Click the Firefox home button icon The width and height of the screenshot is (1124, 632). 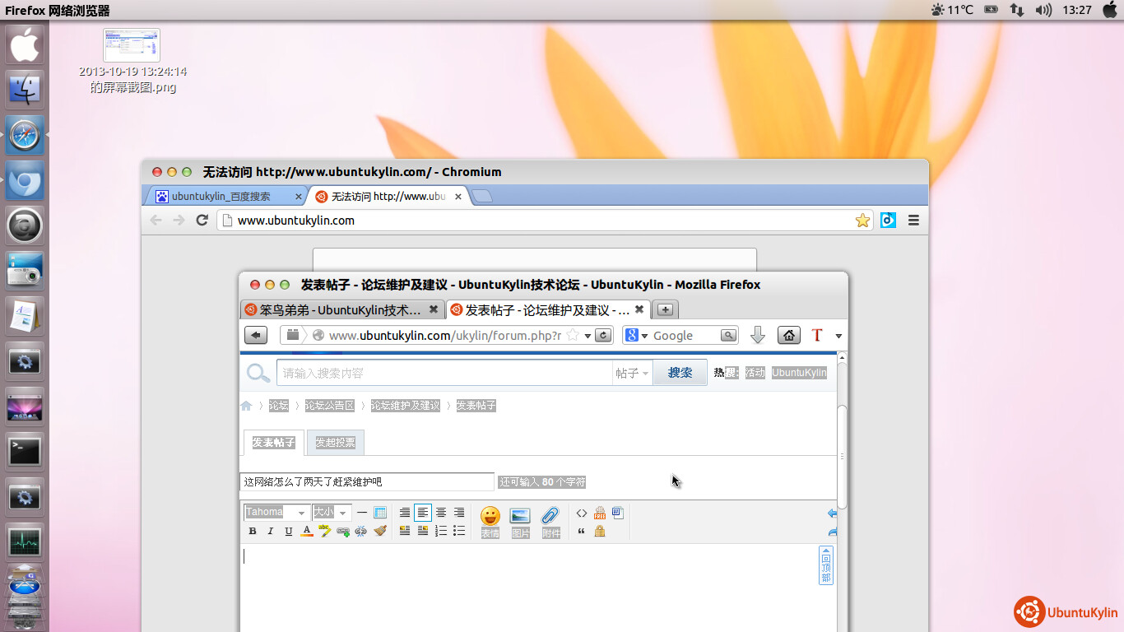click(x=789, y=335)
